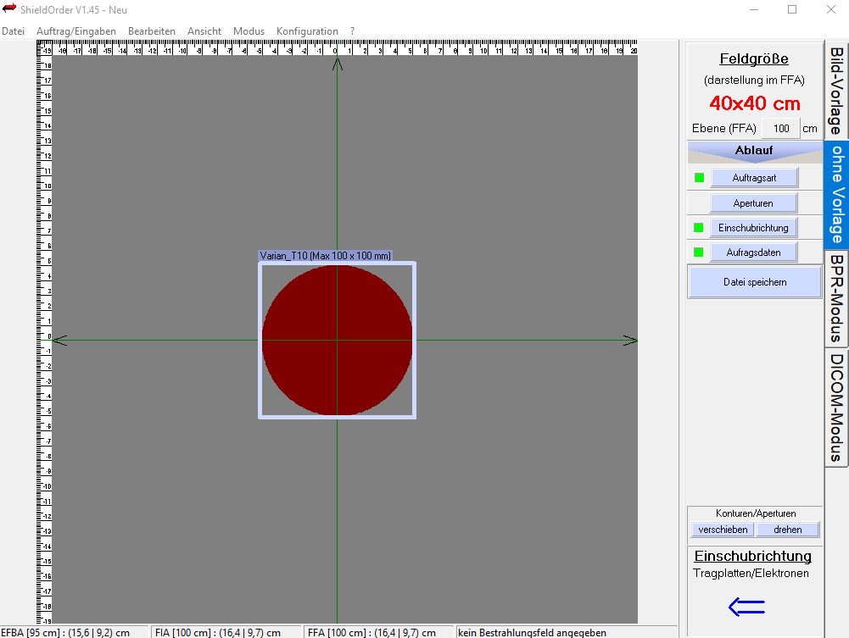This screenshot has width=849, height=638.
Task: Open the Modus menu
Action: coord(249,31)
